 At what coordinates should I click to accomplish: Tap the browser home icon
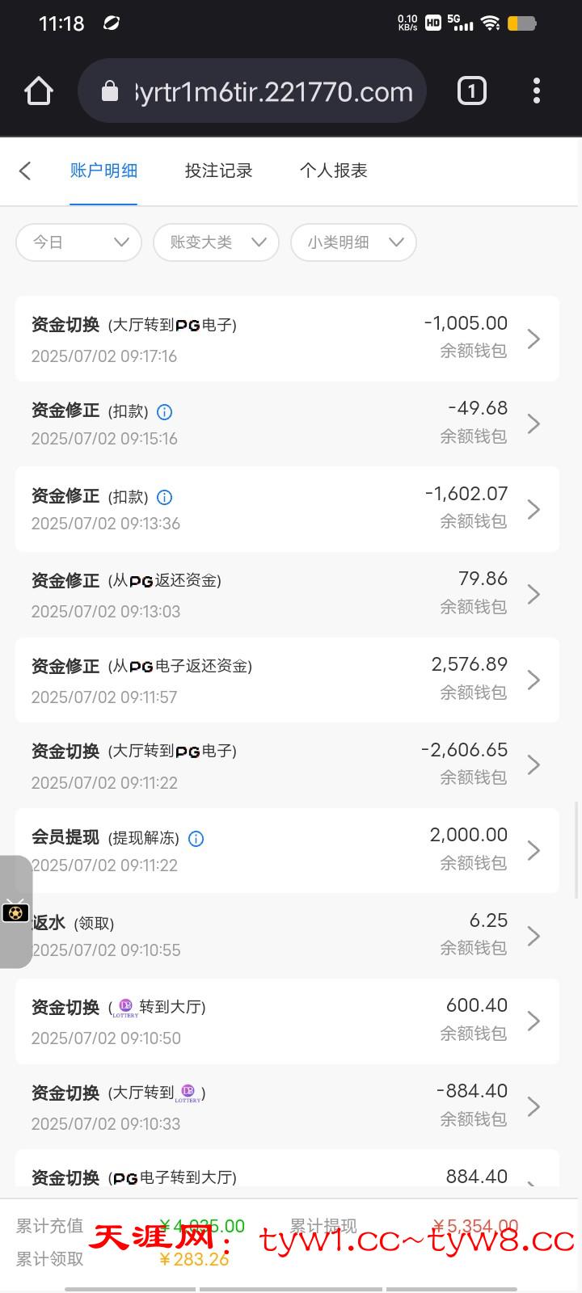pos(39,91)
